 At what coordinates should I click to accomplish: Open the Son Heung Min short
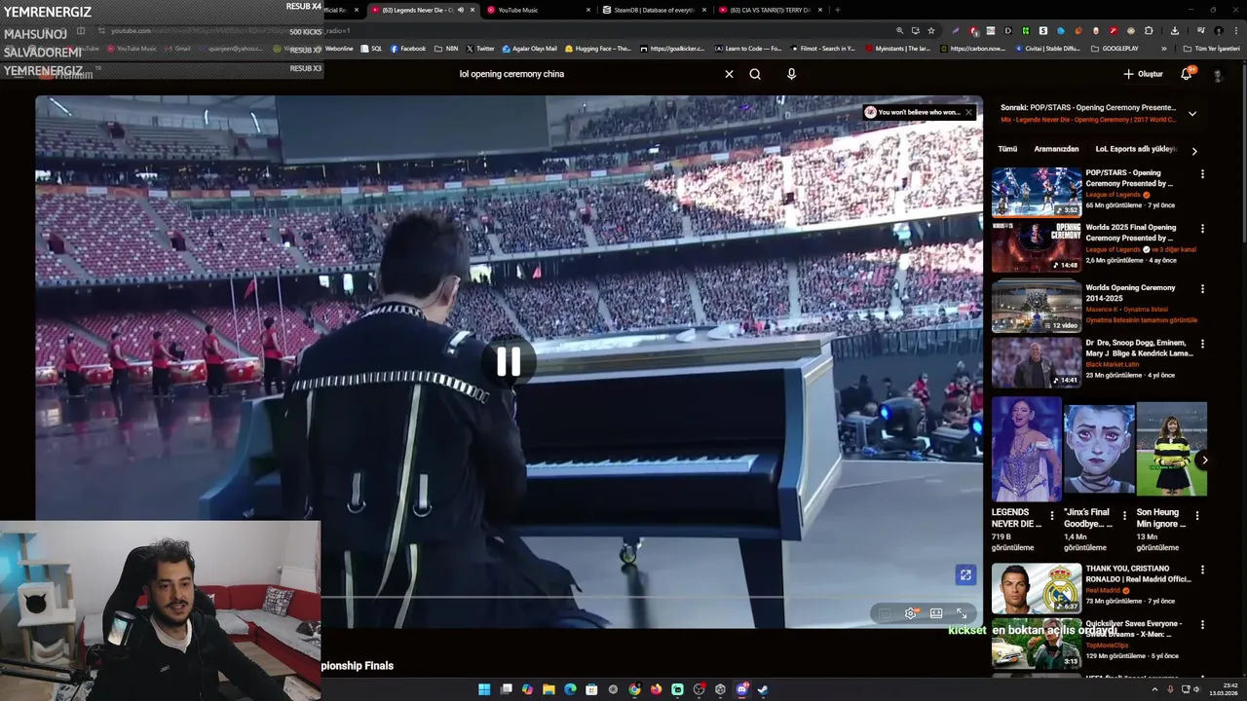(1171, 449)
